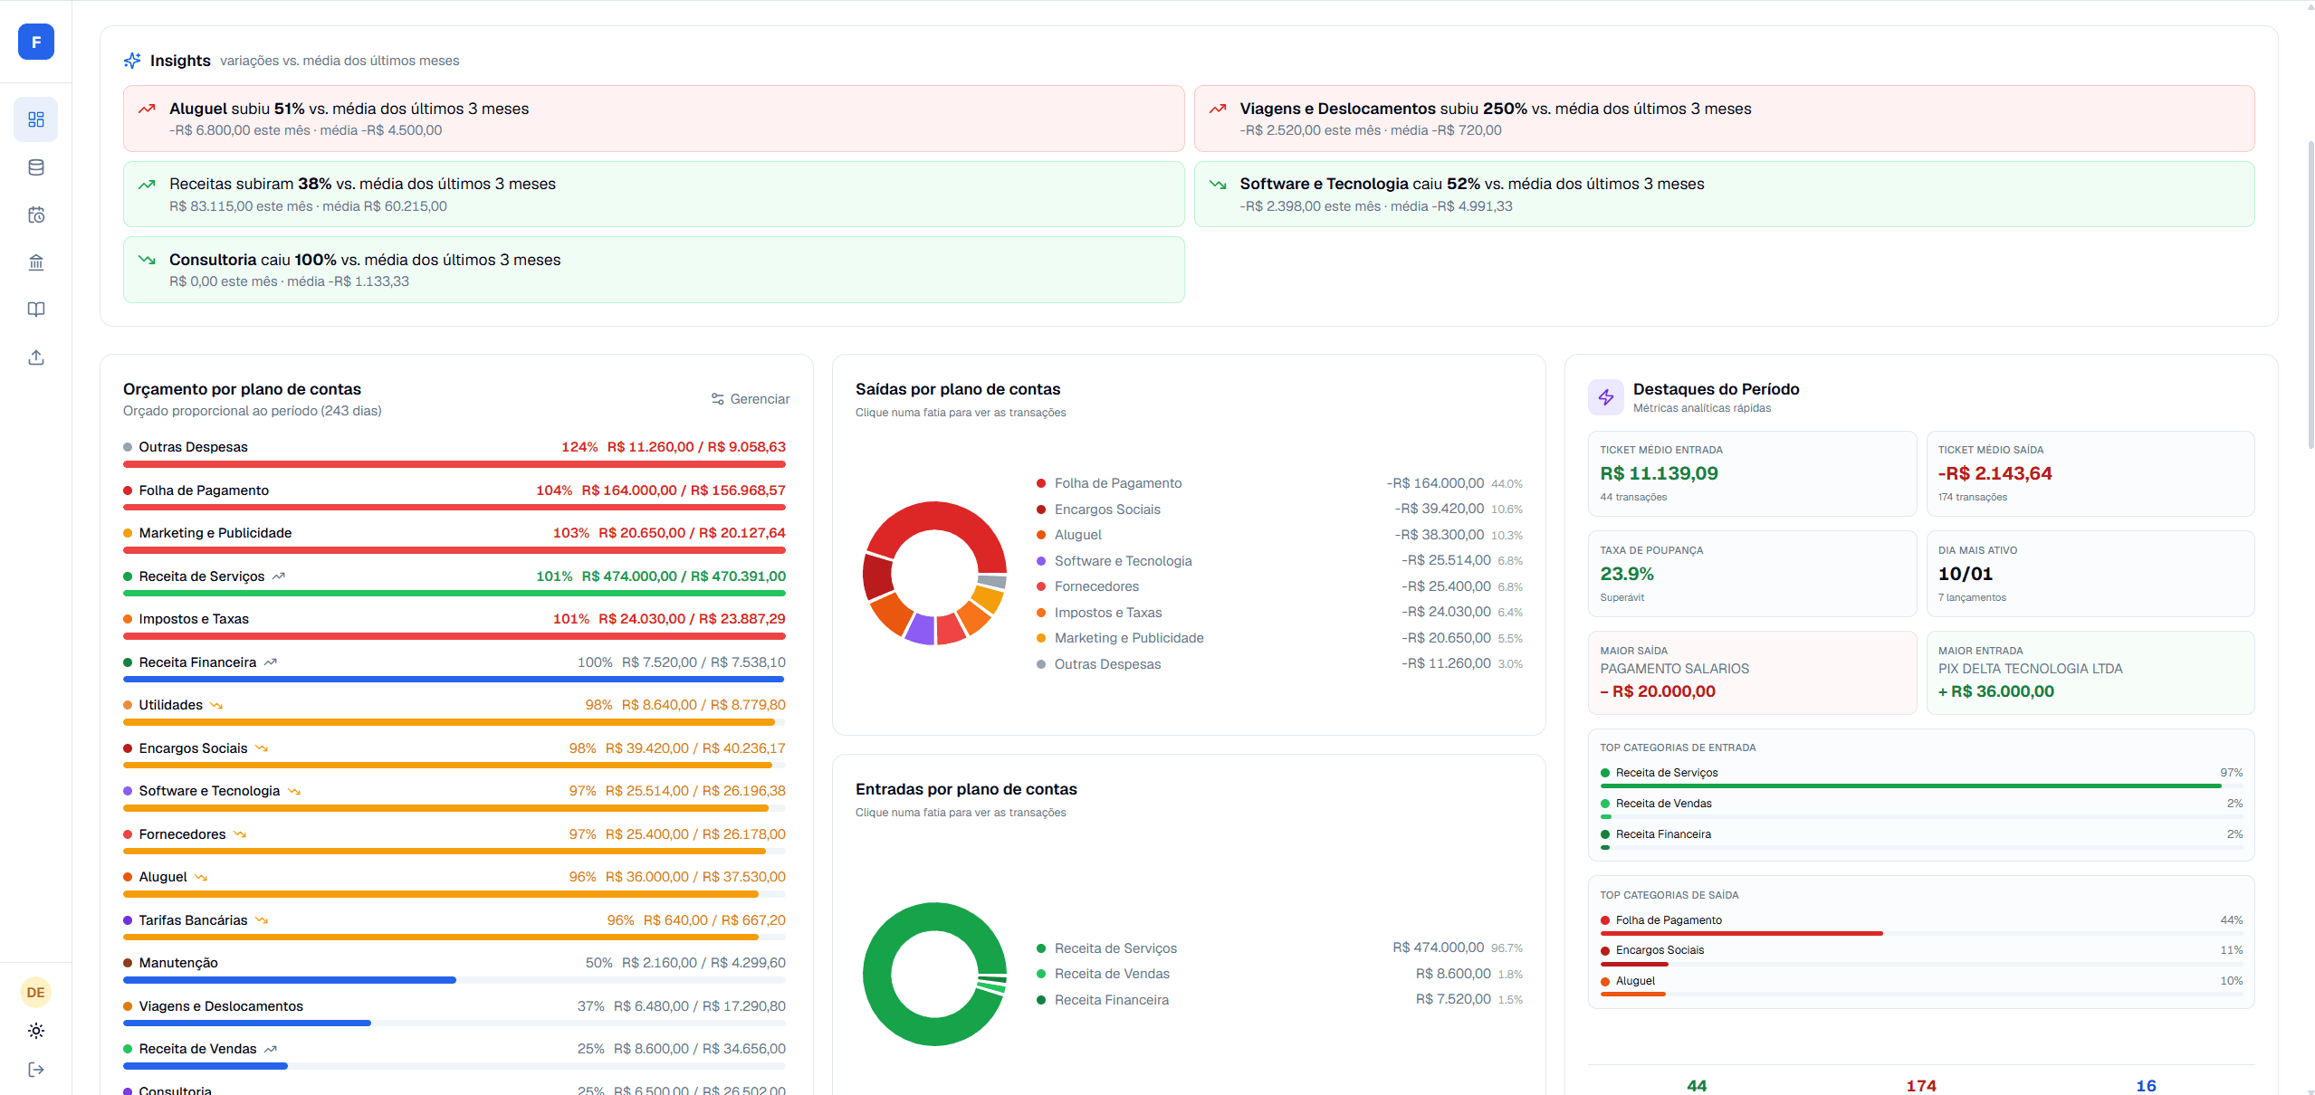Open the open-book icon in sidebar

pyautogui.click(x=36, y=309)
